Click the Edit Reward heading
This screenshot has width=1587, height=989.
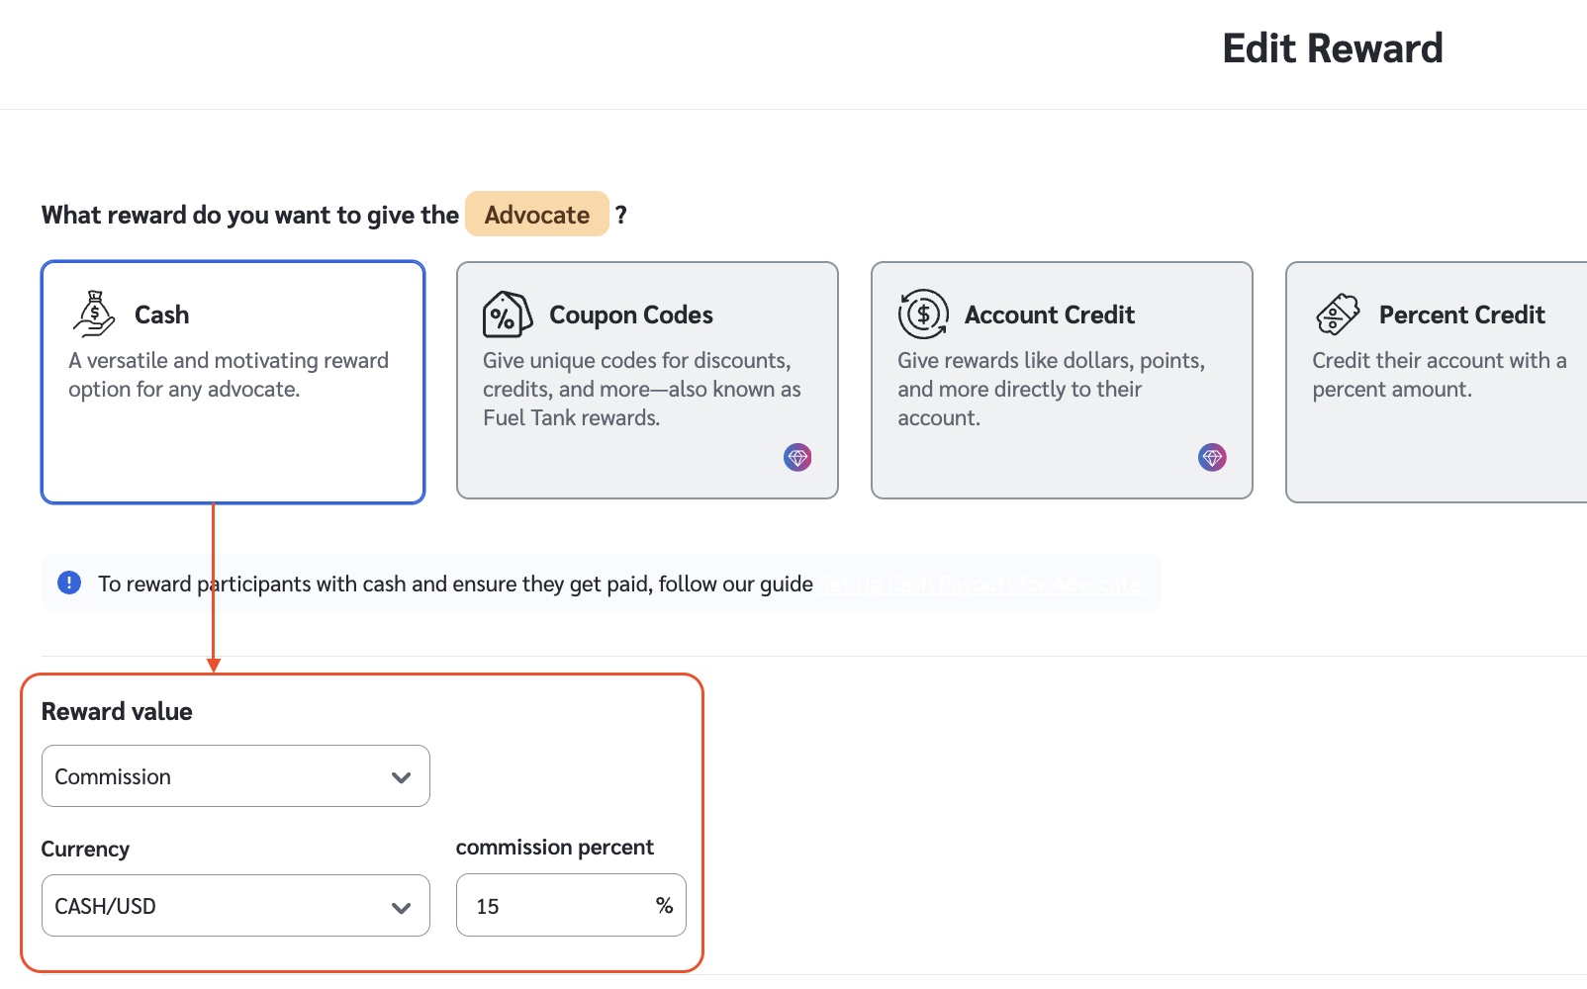click(1332, 48)
